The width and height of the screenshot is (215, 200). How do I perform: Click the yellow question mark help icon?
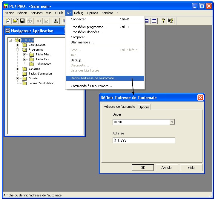pos(163,21)
